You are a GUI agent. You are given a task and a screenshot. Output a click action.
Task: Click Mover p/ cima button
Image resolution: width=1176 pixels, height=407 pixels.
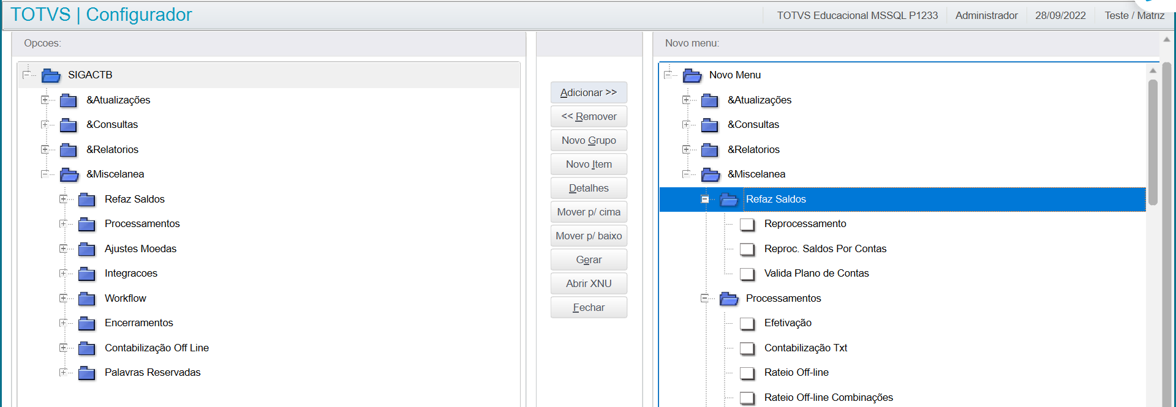[589, 212]
